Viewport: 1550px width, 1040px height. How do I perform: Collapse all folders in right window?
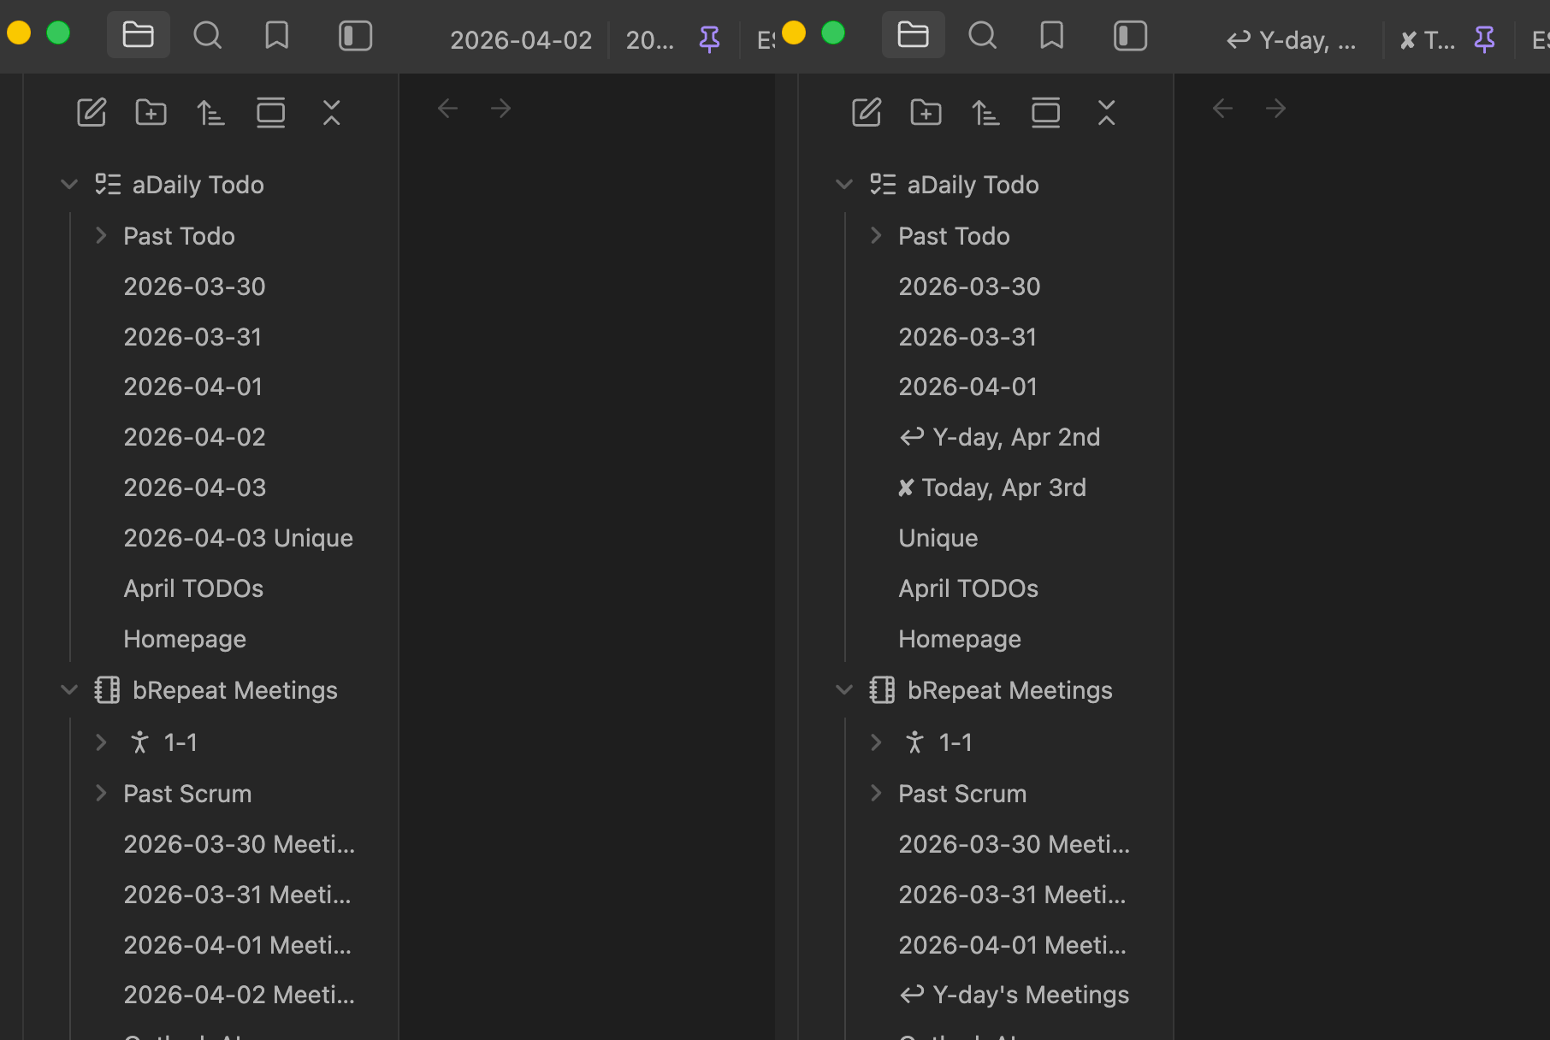(1106, 112)
